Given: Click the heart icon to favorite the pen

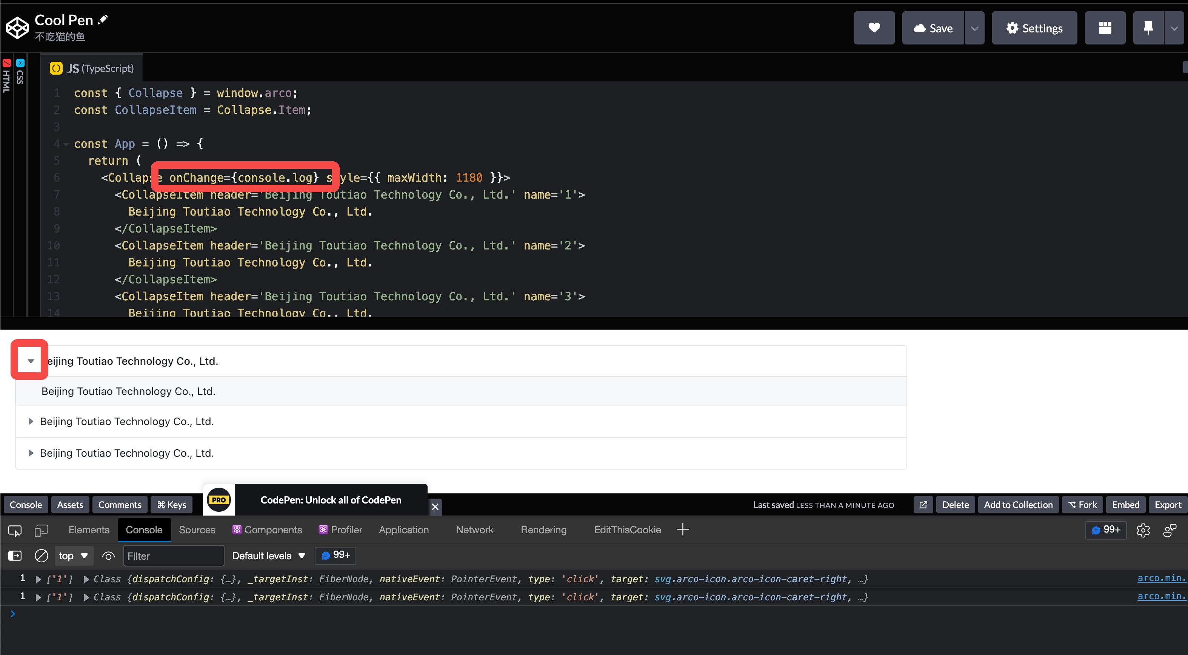Looking at the screenshot, I should click(874, 28).
